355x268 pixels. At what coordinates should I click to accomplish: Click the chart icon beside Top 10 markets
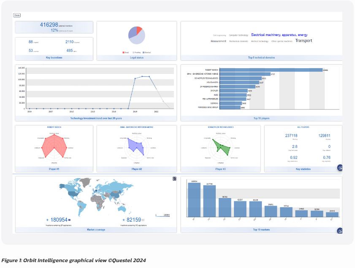point(340,231)
